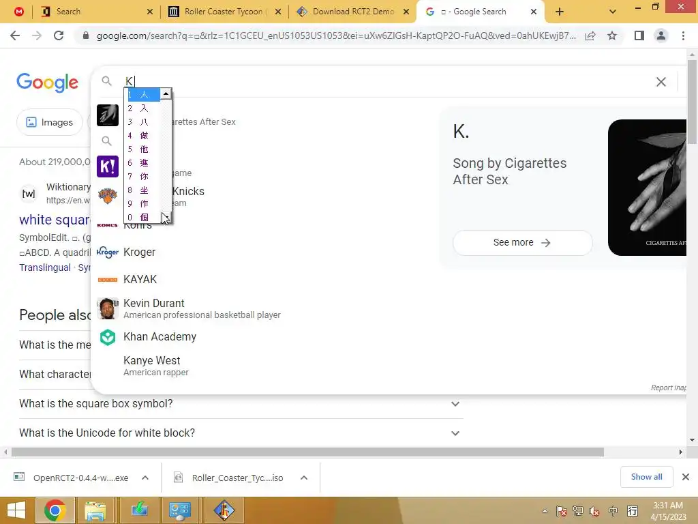The height and width of the screenshot is (524, 698).
Task: Select IME candidate 6 進
Action: point(143,162)
